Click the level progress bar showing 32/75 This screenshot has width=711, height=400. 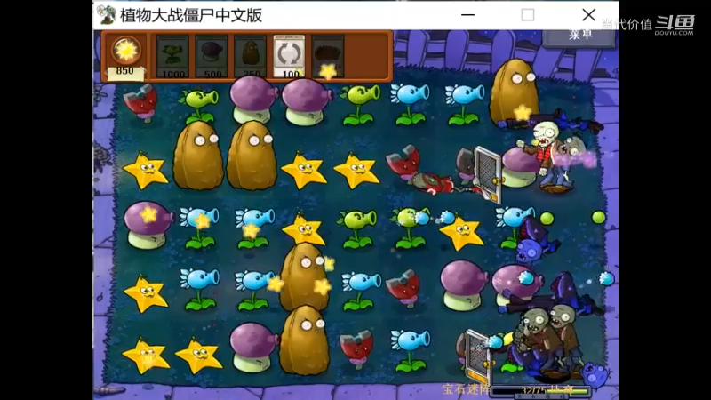coord(540,390)
